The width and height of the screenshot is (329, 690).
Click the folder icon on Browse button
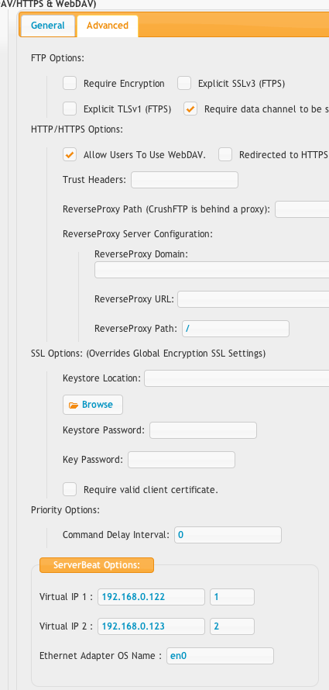click(74, 405)
